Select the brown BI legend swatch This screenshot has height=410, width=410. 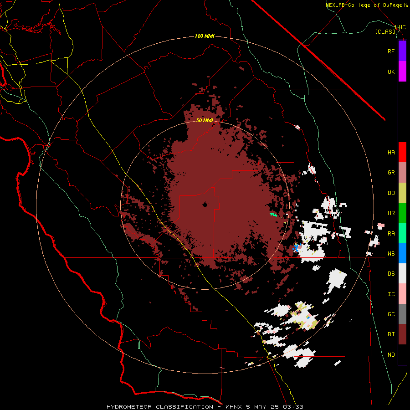click(x=402, y=334)
